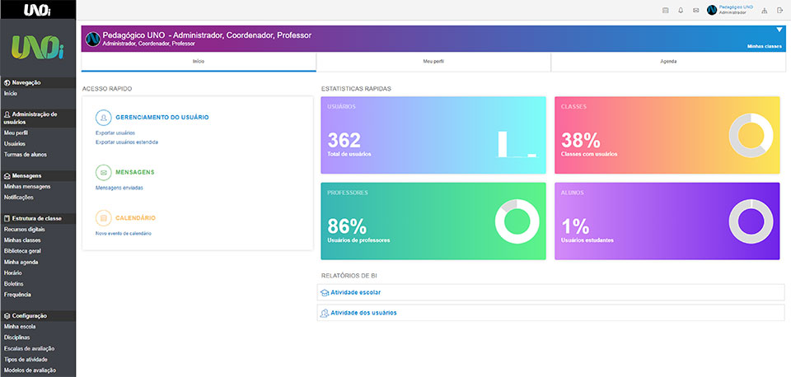Open Minhas classes in the sidebar
Image resolution: width=791 pixels, height=377 pixels.
click(22, 240)
